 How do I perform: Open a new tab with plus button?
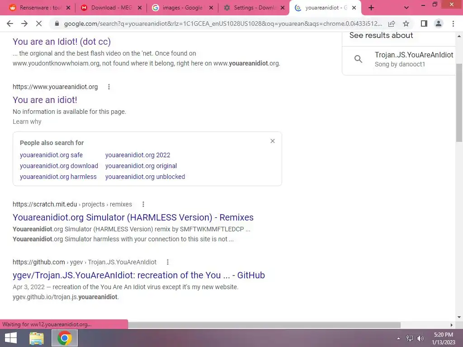pos(371,8)
